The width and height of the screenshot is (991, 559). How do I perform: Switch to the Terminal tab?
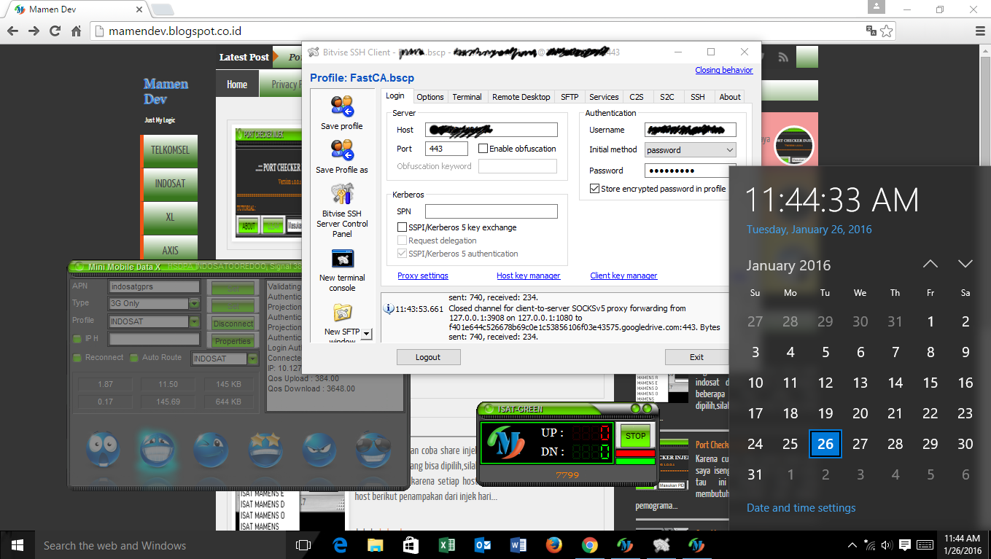(x=467, y=97)
